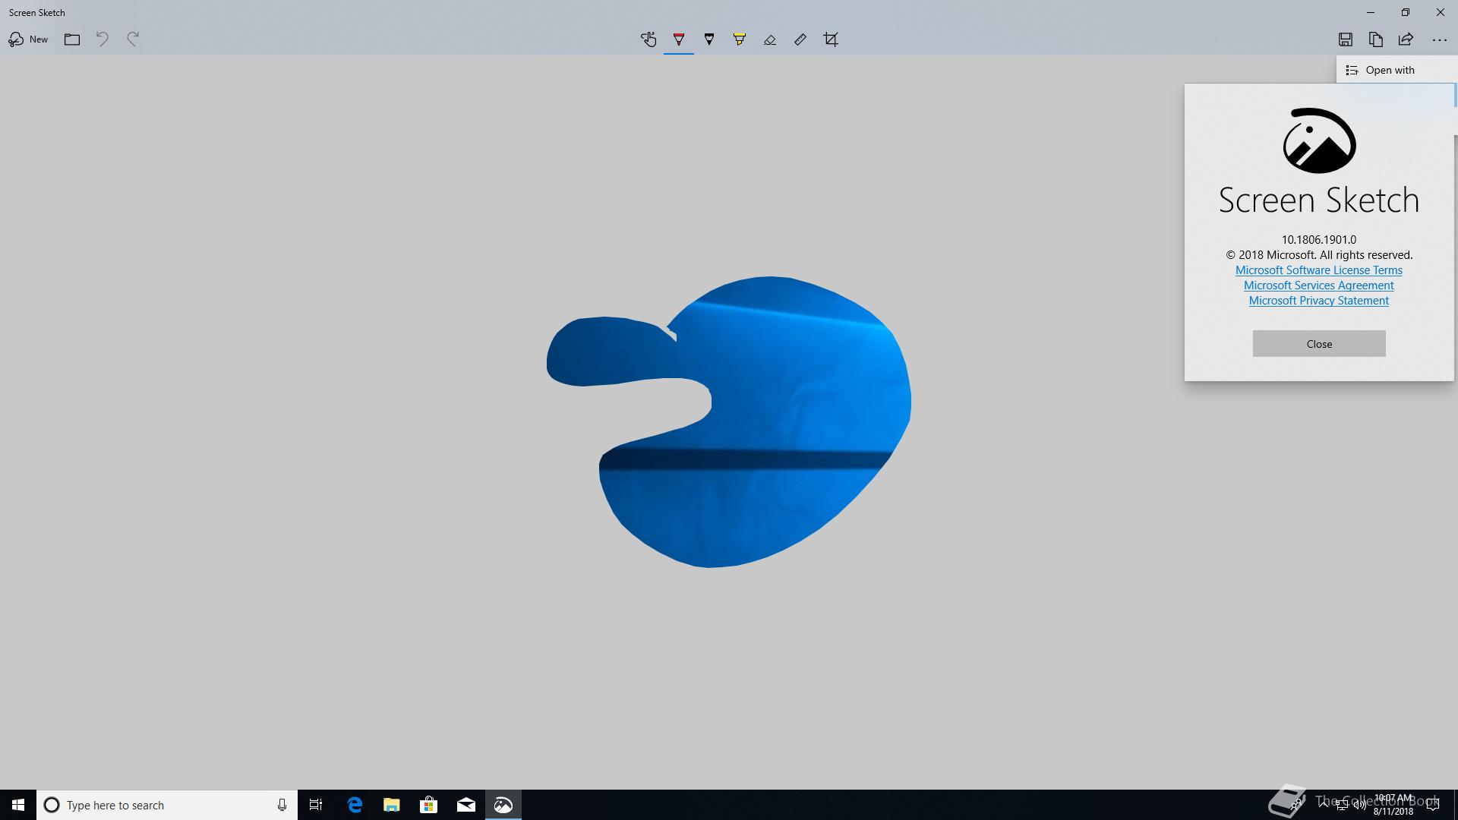
Task: Copy the snip to clipboard
Action: click(x=1376, y=39)
